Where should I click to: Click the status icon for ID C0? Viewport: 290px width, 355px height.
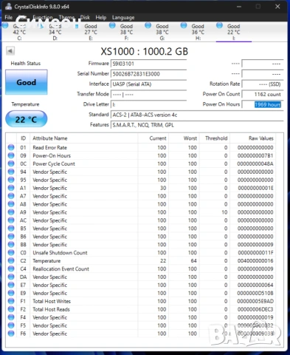[x=11, y=252]
